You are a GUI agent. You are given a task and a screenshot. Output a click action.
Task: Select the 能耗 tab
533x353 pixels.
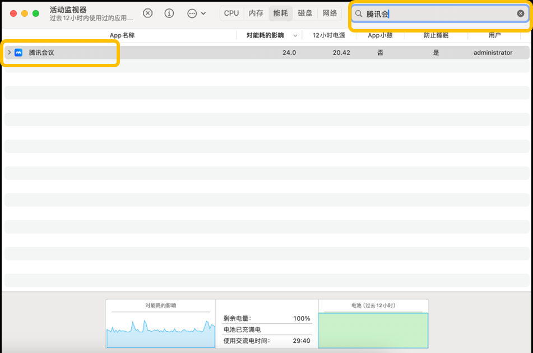(280, 13)
